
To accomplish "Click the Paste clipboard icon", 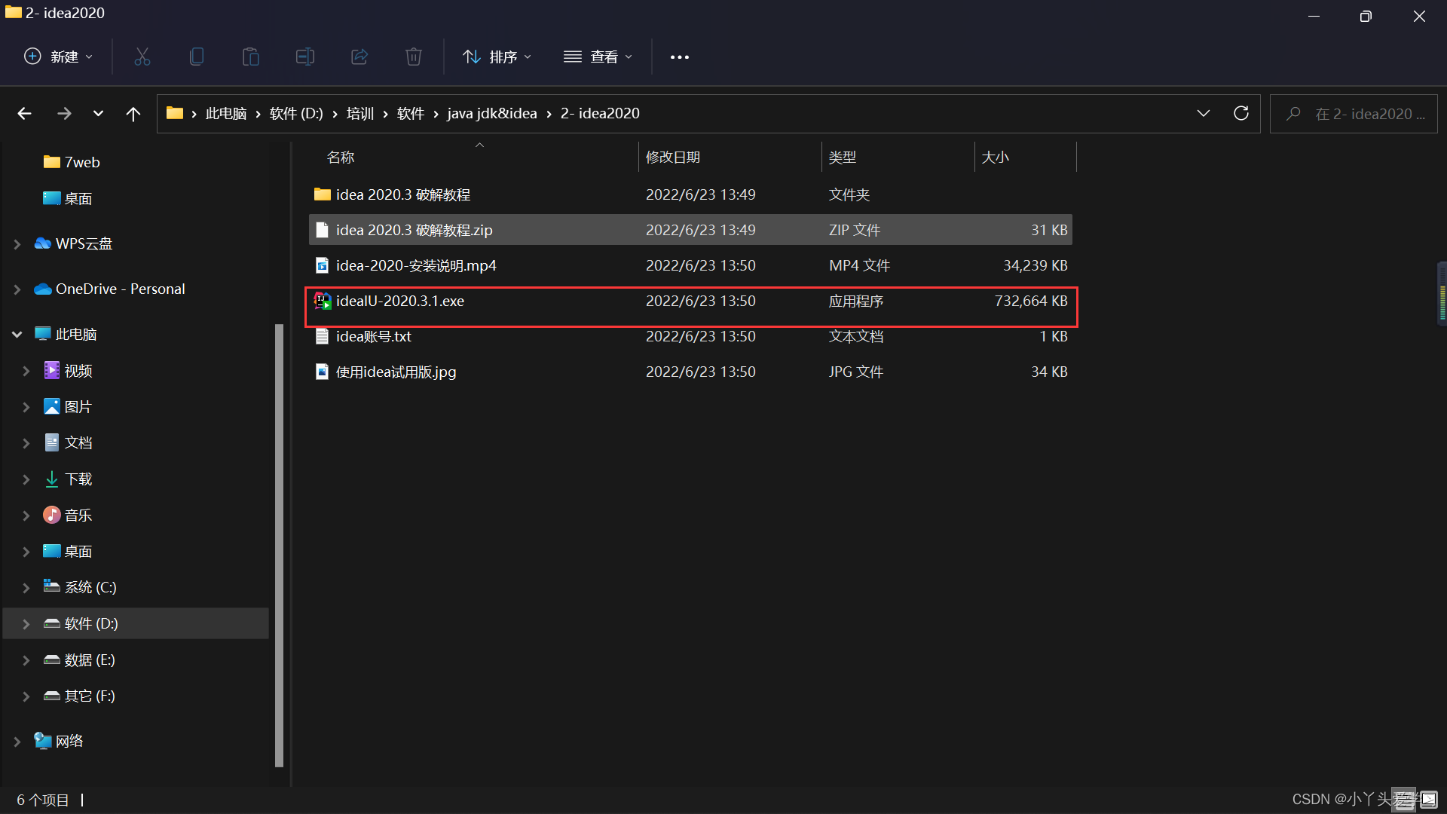I will pyautogui.click(x=250, y=57).
